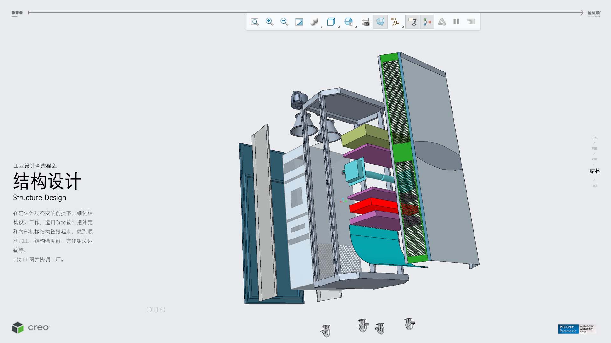Viewport: 611px width, 343px height.
Task: Expand the datum display filters arrow
Action: point(403,27)
